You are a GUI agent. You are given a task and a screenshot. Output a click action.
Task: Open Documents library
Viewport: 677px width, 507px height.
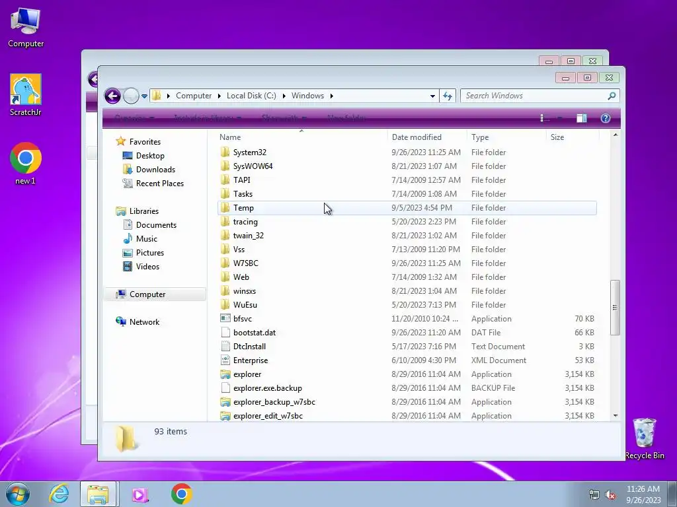click(x=156, y=225)
